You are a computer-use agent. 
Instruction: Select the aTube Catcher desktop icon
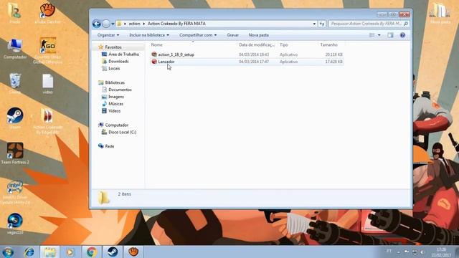47,13
